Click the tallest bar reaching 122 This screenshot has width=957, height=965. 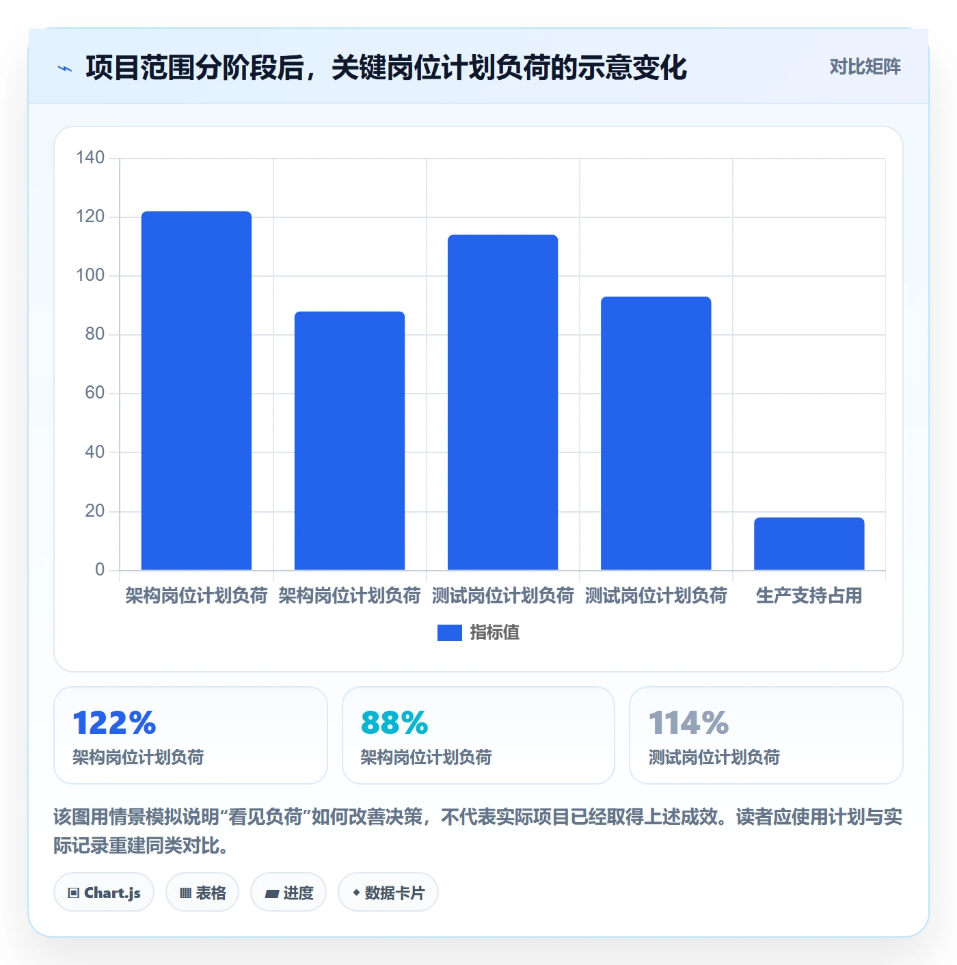point(196,390)
